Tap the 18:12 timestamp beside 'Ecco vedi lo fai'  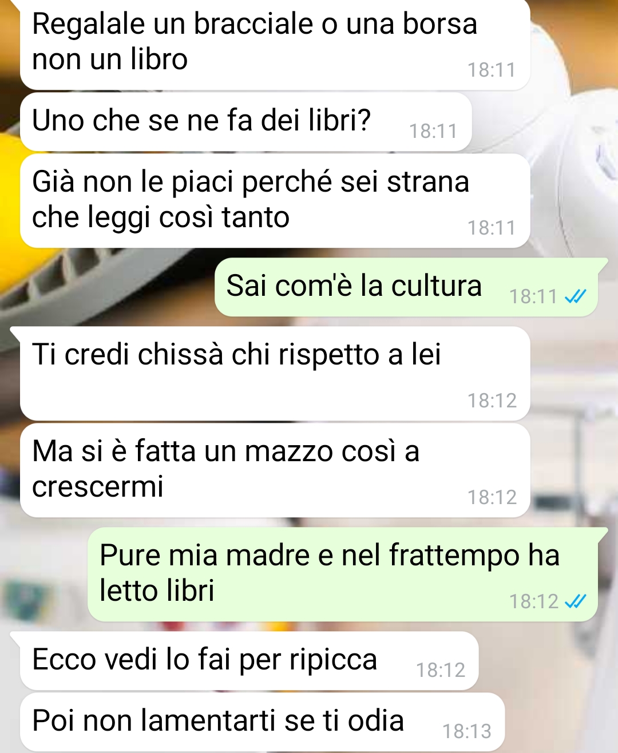click(441, 670)
